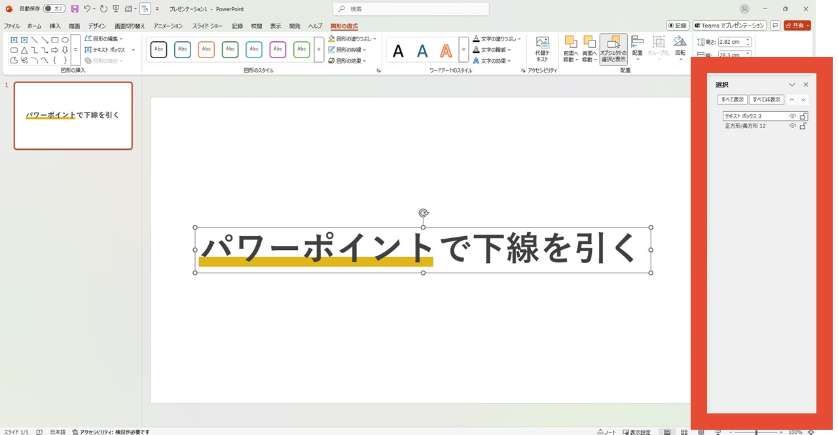Switch to slide sorter view in status bar

(684, 432)
